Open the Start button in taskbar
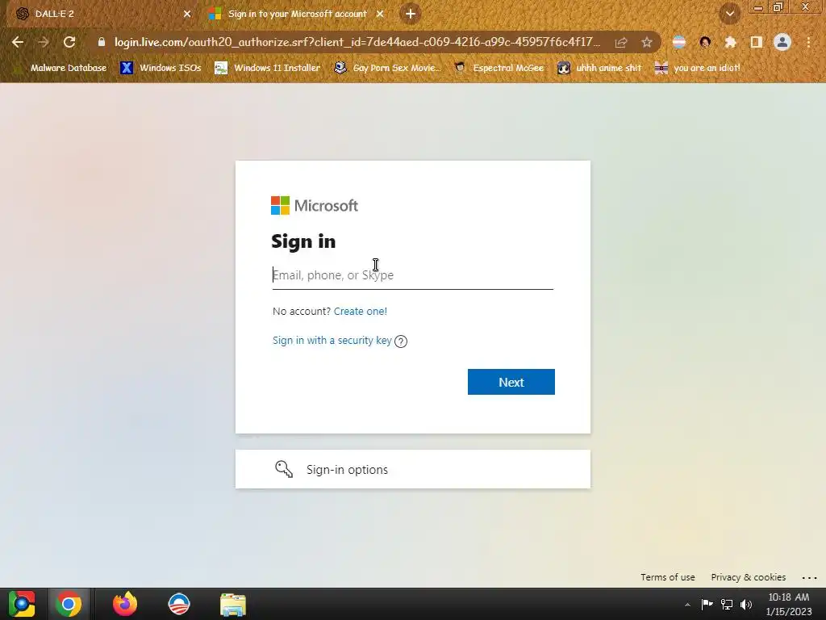The height and width of the screenshot is (620, 826). click(x=22, y=604)
